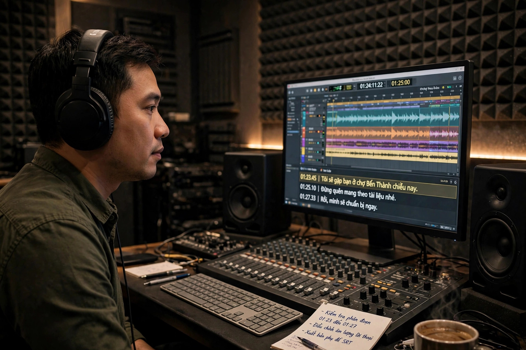Select subtitle line 01:27.33 Rồi, mình sẽ chuẩn bị

[x=338, y=202]
